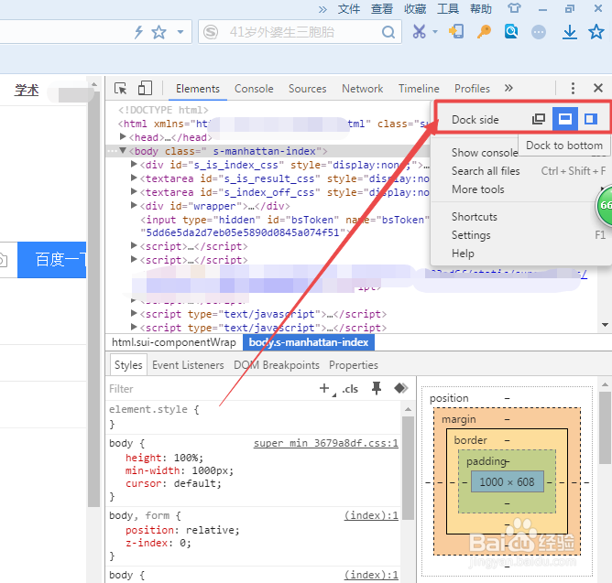Bookmark page with address bar star
The image size is (612, 583).
coord(158,32)
